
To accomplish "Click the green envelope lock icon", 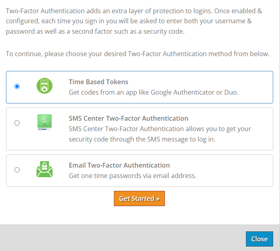I will (x=45, y=170).
